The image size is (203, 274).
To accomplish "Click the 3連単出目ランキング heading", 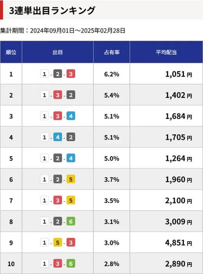I will (x=52, y=11).
